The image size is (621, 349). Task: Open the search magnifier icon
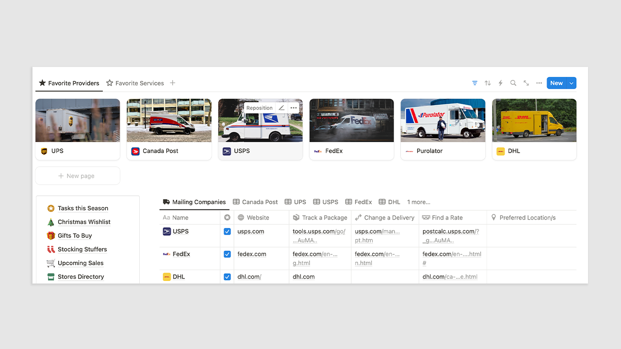coord(513,83)
